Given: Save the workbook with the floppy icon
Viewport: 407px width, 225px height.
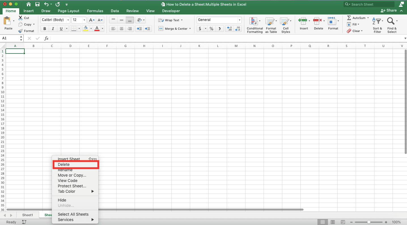Looking at the screenshot, I should tap(37, 4).
